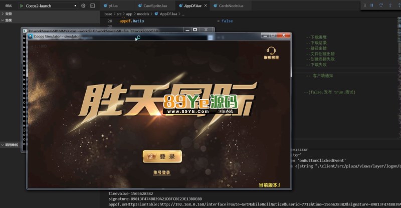401x208 pixels.
Task: Minimize the Cocos Simulator window
Action: click(x=265, y=35)
